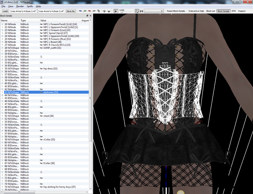Screen dimensions: 253x194
Task: Click the axes icon in row 46 NiSkinData
Action: coord(41,101)
